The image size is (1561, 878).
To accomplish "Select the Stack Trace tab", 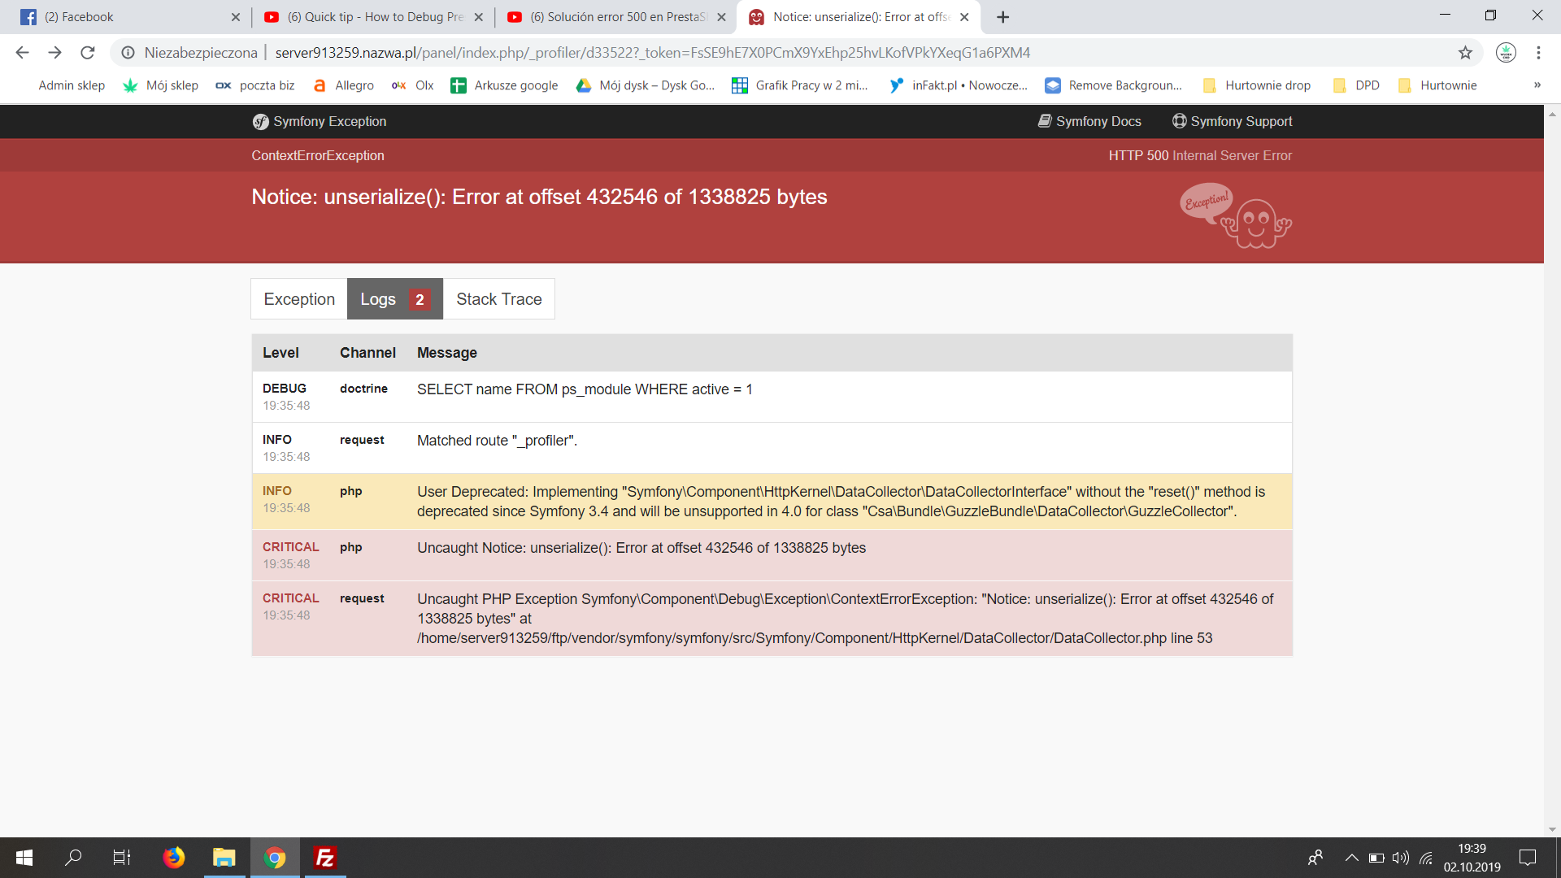I will (498, 299).
